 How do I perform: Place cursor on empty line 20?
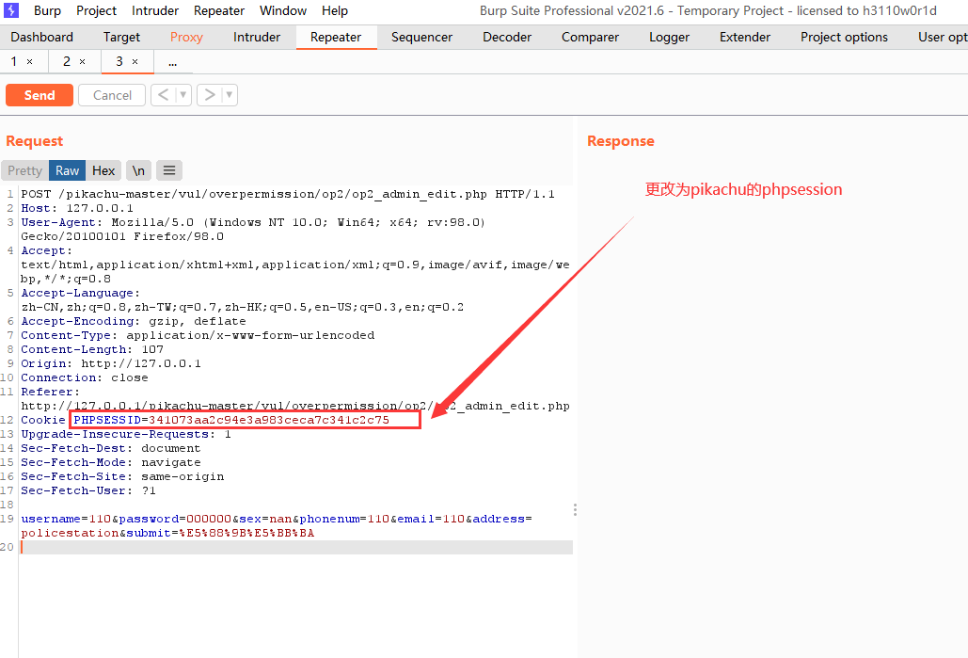pyautogui.click(x=296, y=548)
